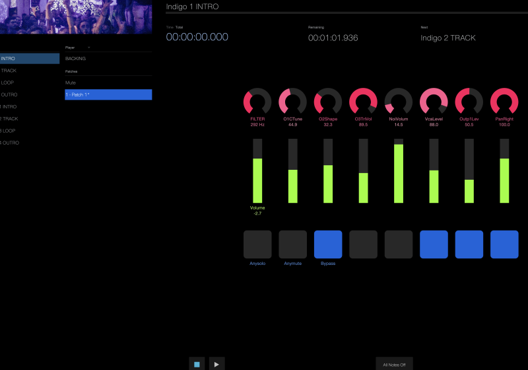Click the VcaLevel knob
Viewport: 528px width, 370px height.
(x=434, y=101)
